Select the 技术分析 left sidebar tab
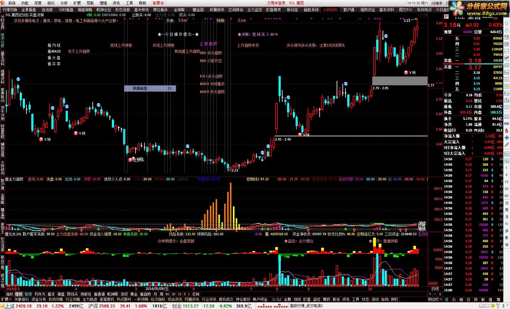The height and width of the screenshot is (309, 510). (x=2, y=40)
